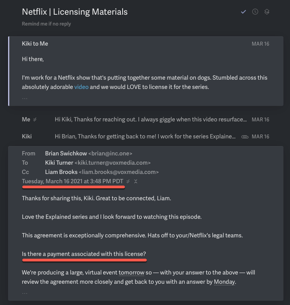Screen dimensions: 290x305
Task: Click the 'From' field label
Action: [x=29, y=153]
